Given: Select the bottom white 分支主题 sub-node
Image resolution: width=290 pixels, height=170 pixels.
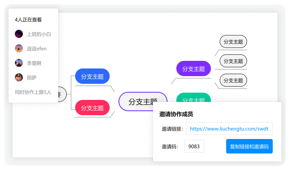Looking at the screenshot, I should 233,80.
